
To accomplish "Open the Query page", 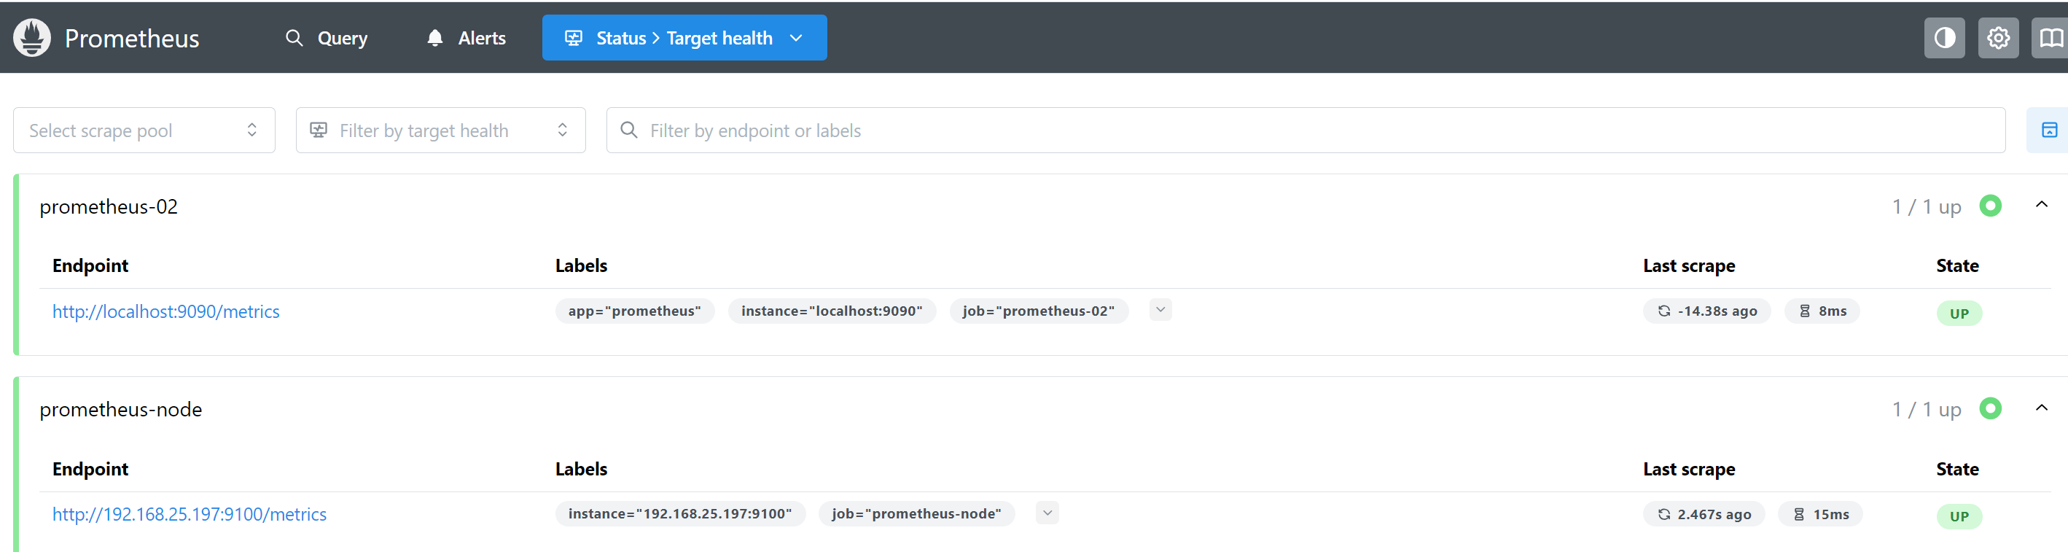I will coord(327,38).
